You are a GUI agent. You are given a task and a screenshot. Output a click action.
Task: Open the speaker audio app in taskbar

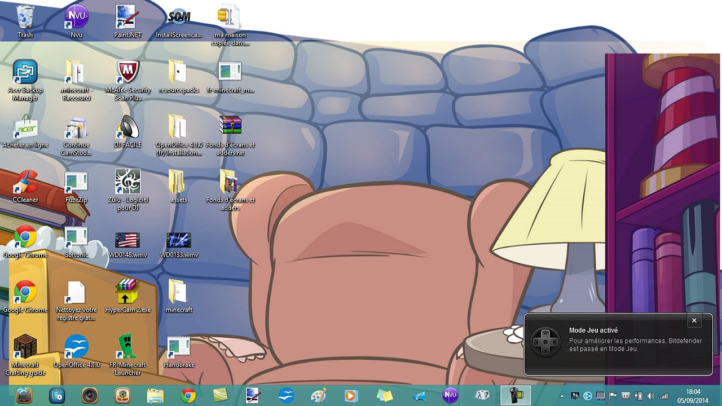point(90,395)
